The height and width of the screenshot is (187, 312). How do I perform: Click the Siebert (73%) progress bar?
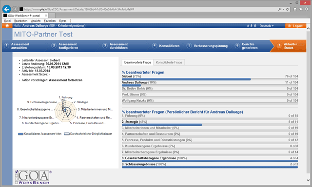point(210,79)
